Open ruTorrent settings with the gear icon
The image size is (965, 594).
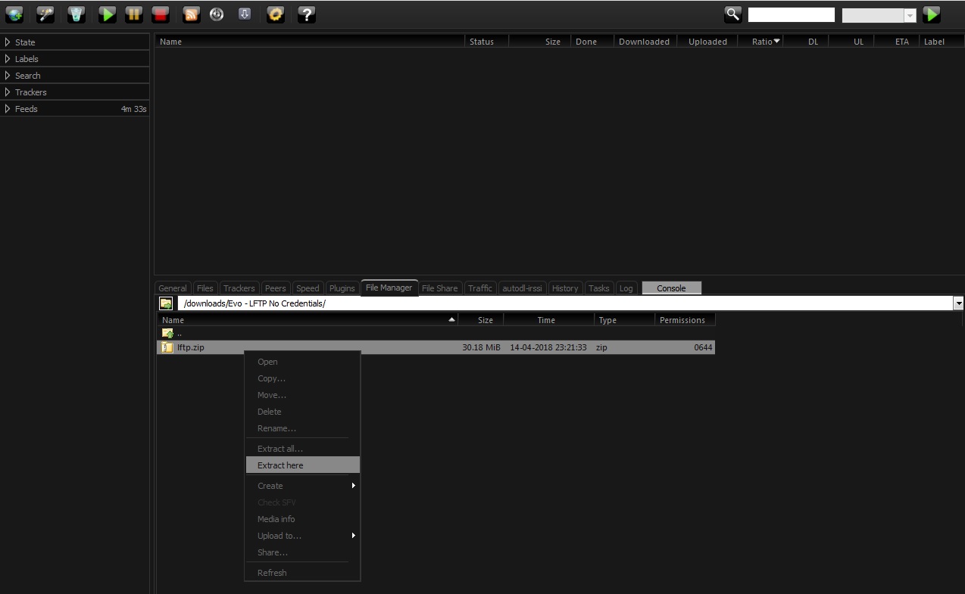(x=276, y=14)
